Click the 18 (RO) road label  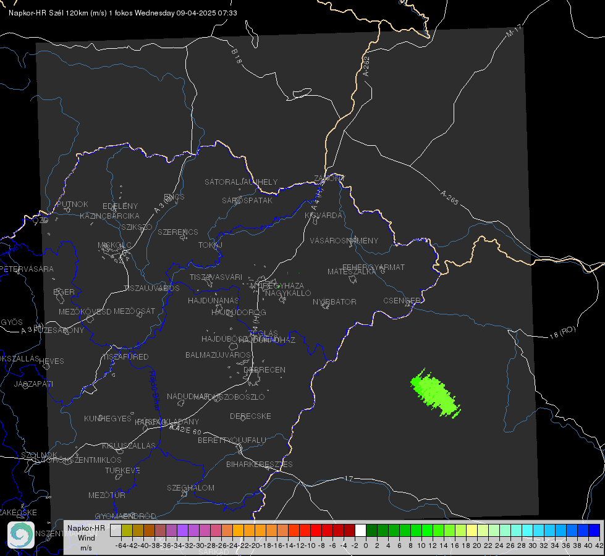562,332
